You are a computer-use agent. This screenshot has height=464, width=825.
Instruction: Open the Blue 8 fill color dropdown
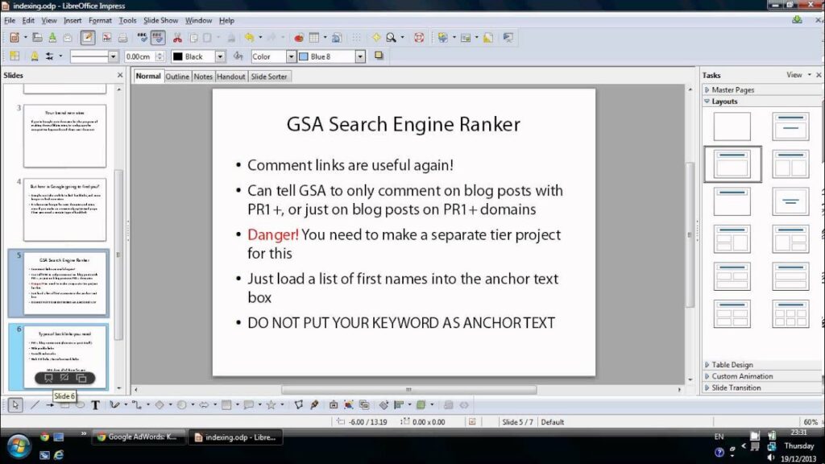pyautogui.click(x=360, y=56)
